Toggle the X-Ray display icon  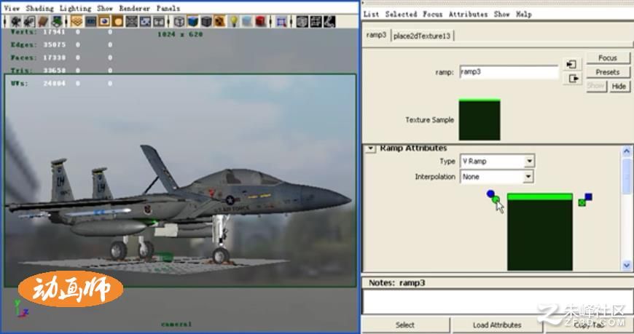click(302, 22)
